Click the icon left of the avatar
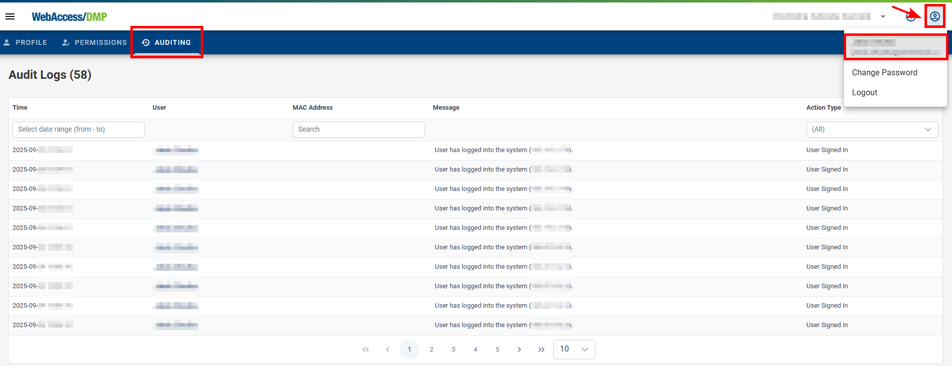The image size is (952, 366). (x=911, y=17)
